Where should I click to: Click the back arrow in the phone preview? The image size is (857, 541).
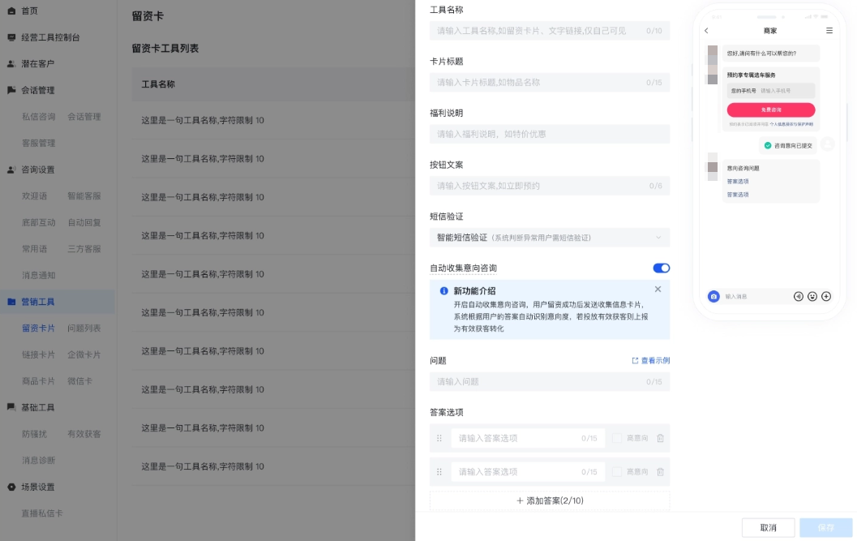click(x=706, y=31)
